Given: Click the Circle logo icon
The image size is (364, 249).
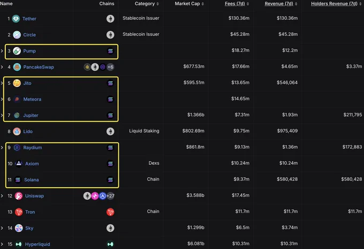Looking at the screenshot, I should click(x=17, y=35).
